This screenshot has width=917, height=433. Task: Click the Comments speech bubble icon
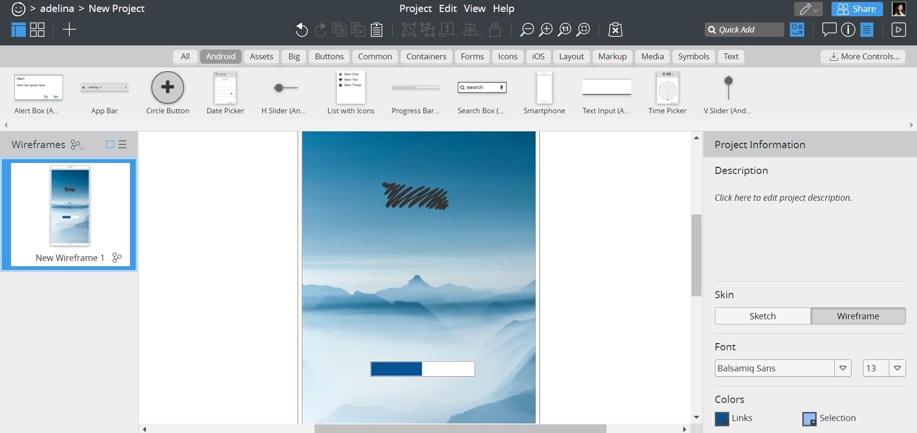click(x=829, y=30)
